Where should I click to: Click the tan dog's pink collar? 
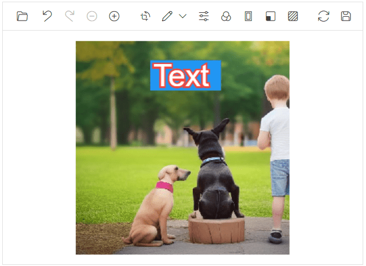click(x=164, y=186)
